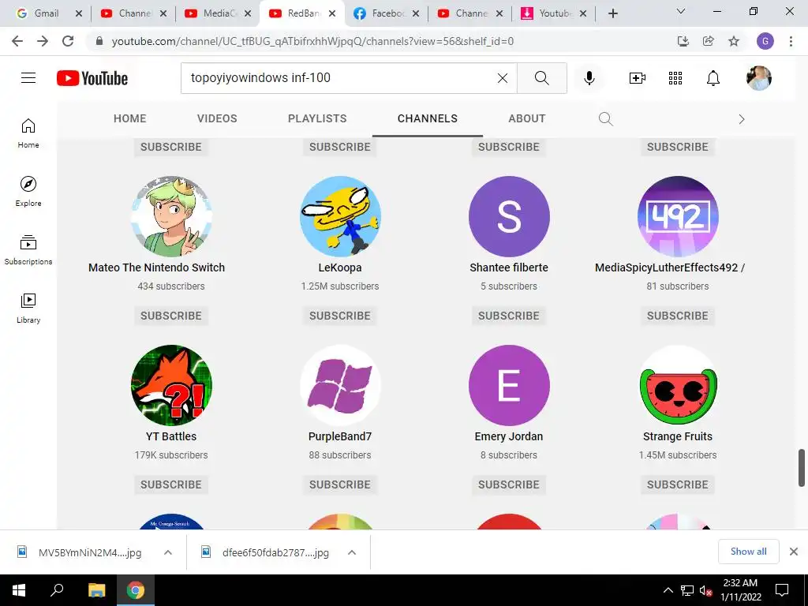Go to Home in sidebar
808x606 pixels.
(x=28, y=133)
